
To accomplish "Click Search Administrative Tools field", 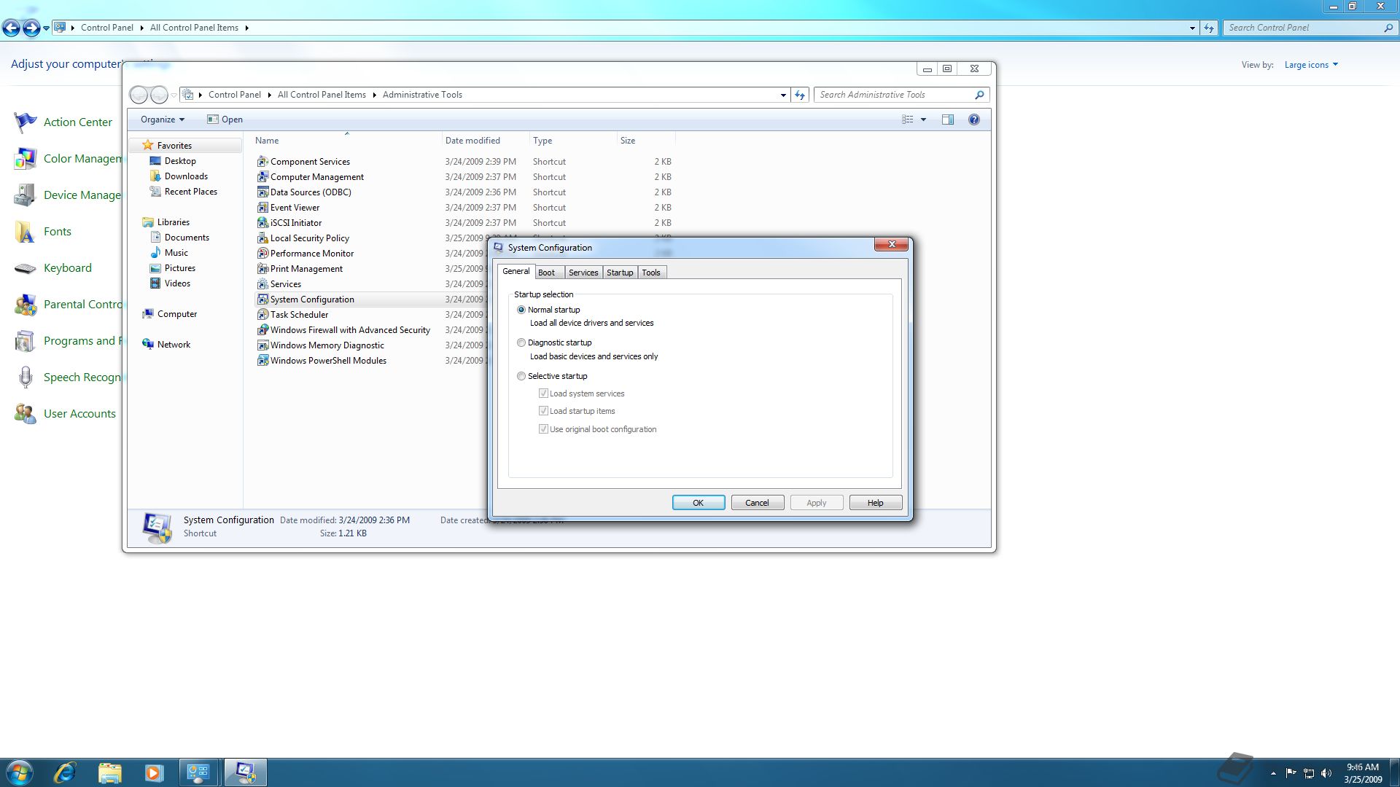I will tap(895, 95).
